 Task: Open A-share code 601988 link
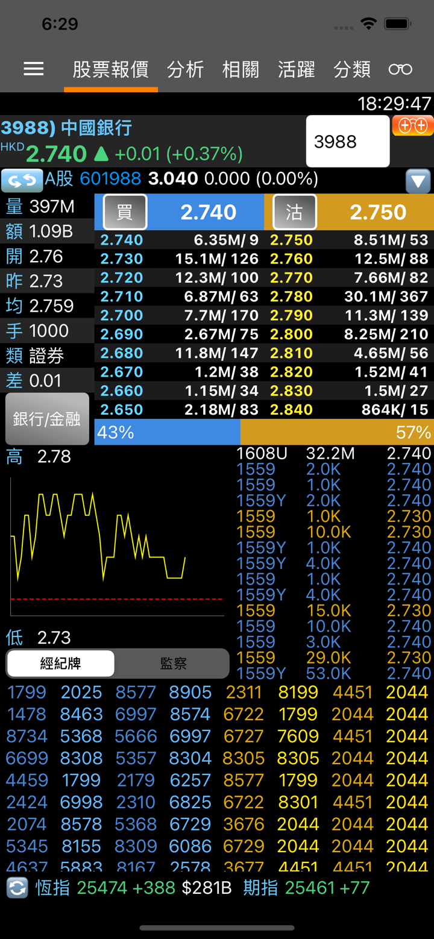tap(110, 179)
